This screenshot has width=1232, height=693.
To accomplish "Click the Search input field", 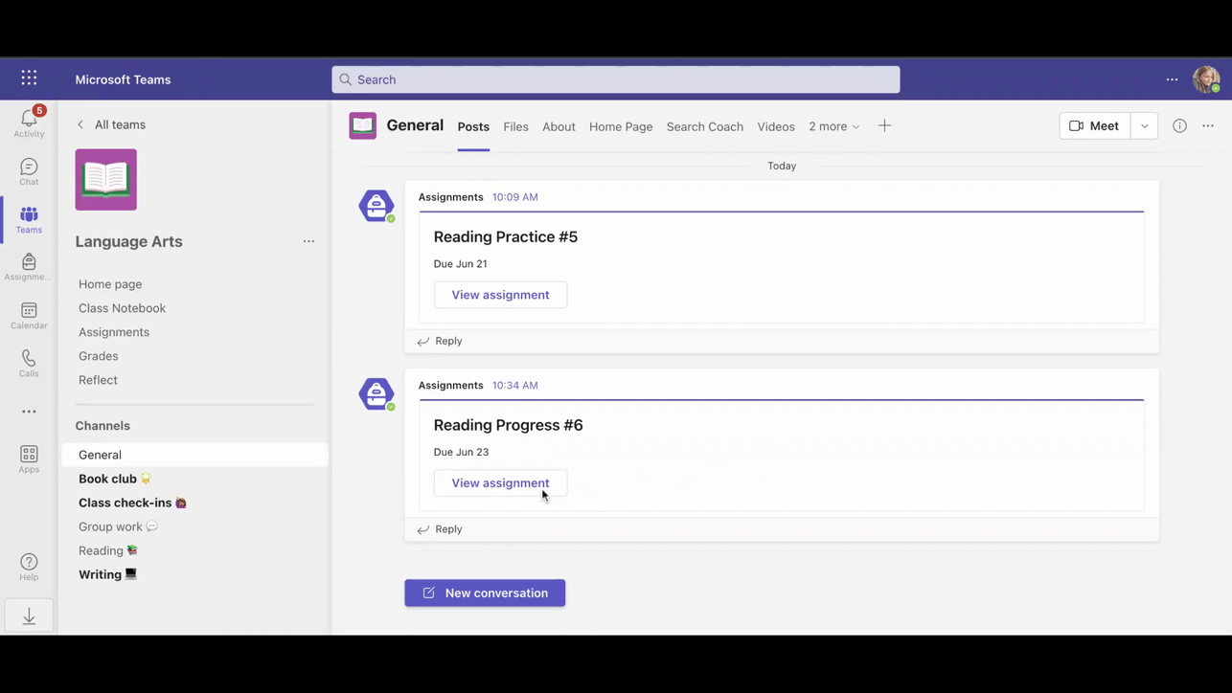I will click(x=616, y=79).
